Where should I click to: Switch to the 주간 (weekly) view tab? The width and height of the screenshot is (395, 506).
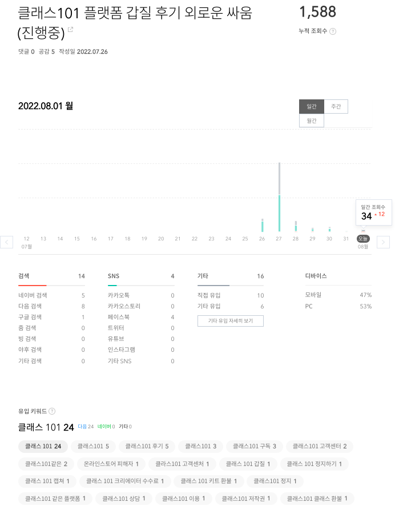tap(336, 106)
